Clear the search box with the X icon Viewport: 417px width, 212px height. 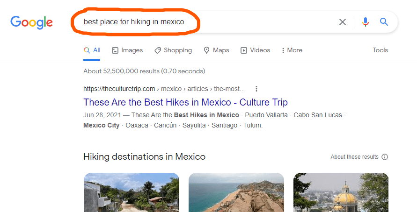tap(343, 22)
